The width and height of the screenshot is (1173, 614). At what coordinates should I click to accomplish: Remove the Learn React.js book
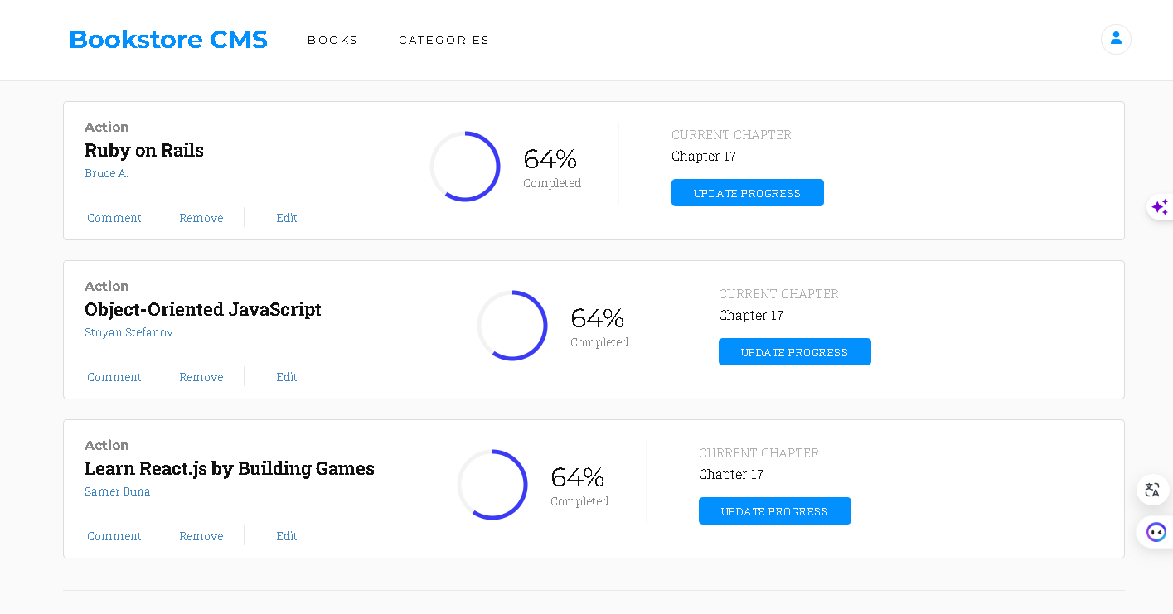(x=201, y=536)
